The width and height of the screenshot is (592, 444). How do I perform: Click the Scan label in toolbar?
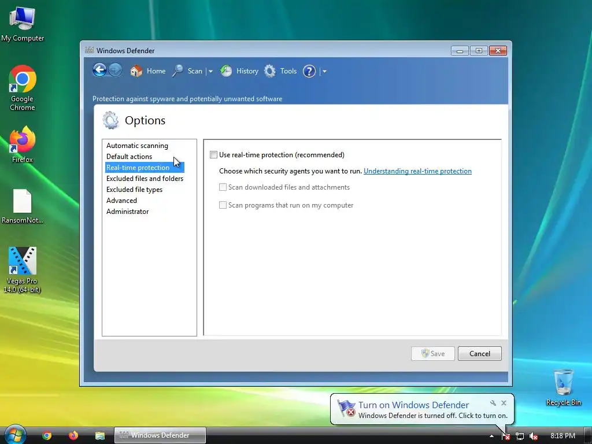[195, 71]
